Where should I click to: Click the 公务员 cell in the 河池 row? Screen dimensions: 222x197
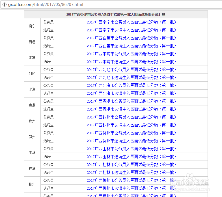49,70
